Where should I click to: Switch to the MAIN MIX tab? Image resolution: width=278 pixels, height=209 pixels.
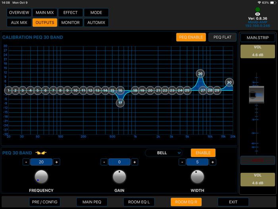(44, 13)
